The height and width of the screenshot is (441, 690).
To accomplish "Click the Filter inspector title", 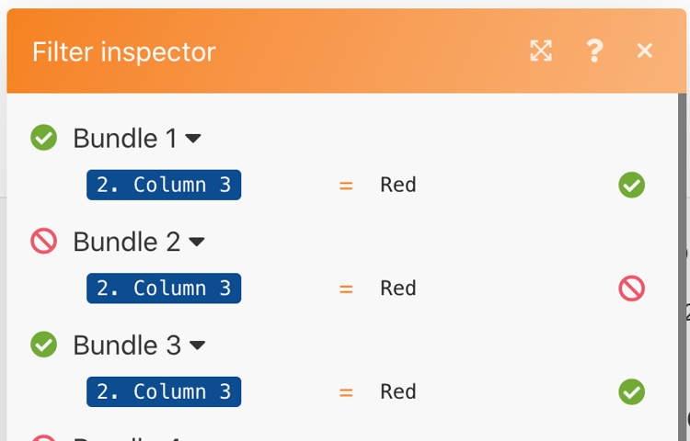I will (124, 51).
